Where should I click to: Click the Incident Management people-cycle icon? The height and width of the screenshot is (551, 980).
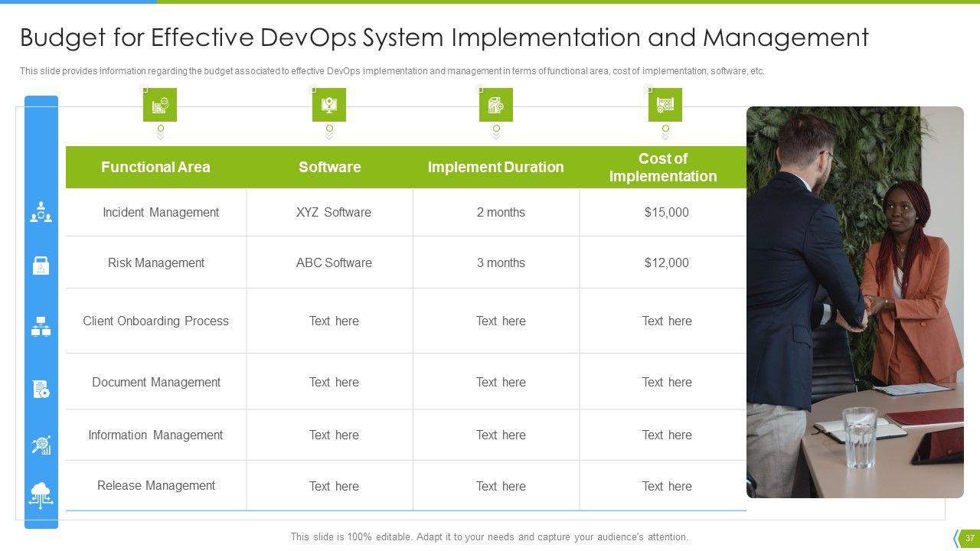[x=41, y=212]
